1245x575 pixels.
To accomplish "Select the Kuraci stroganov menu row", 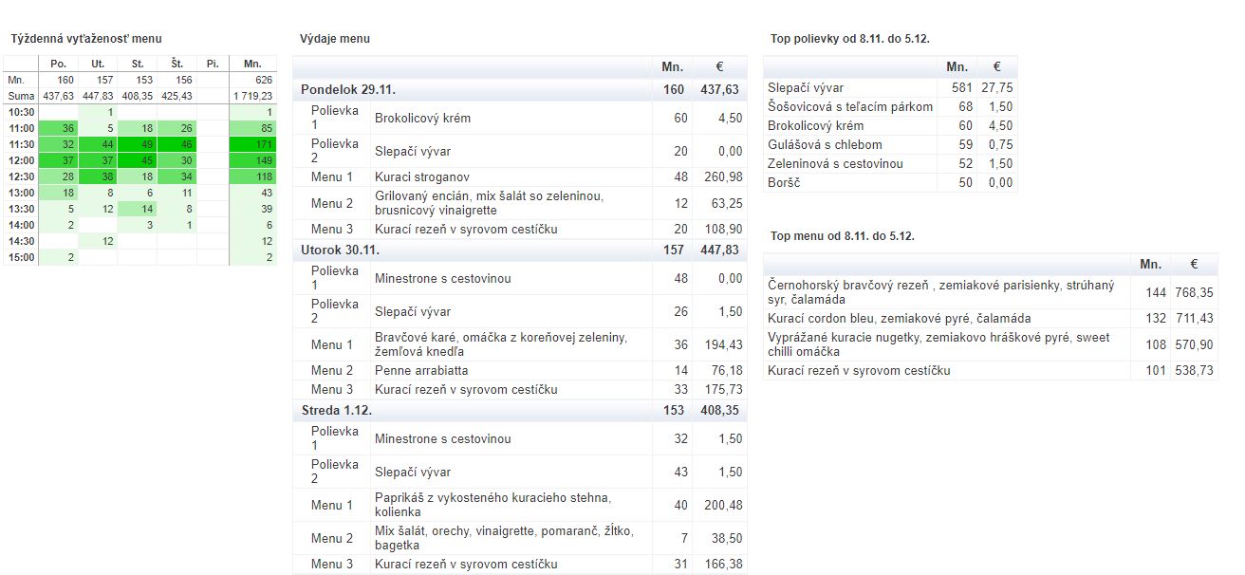I will pos(421,177).
